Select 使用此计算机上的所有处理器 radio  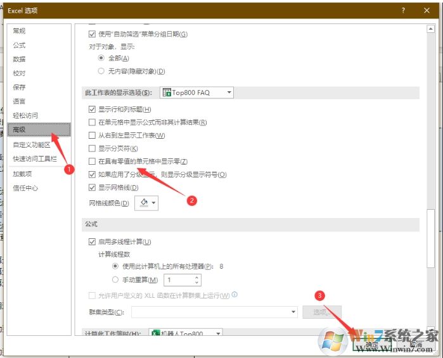point(115,266)
